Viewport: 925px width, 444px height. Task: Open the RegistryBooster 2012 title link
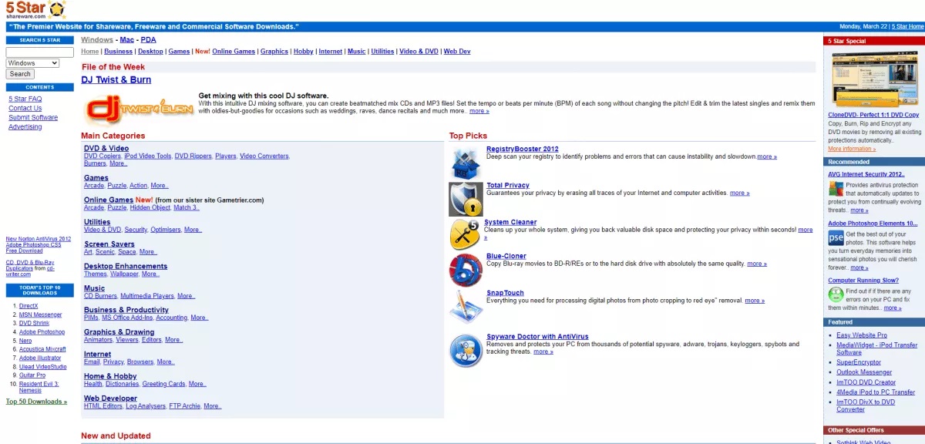point(523,149)
